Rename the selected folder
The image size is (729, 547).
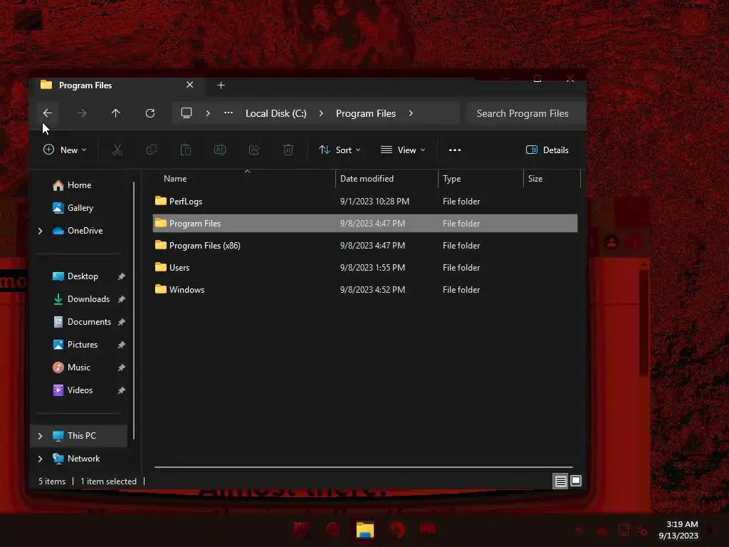click(x=220, y=150)
